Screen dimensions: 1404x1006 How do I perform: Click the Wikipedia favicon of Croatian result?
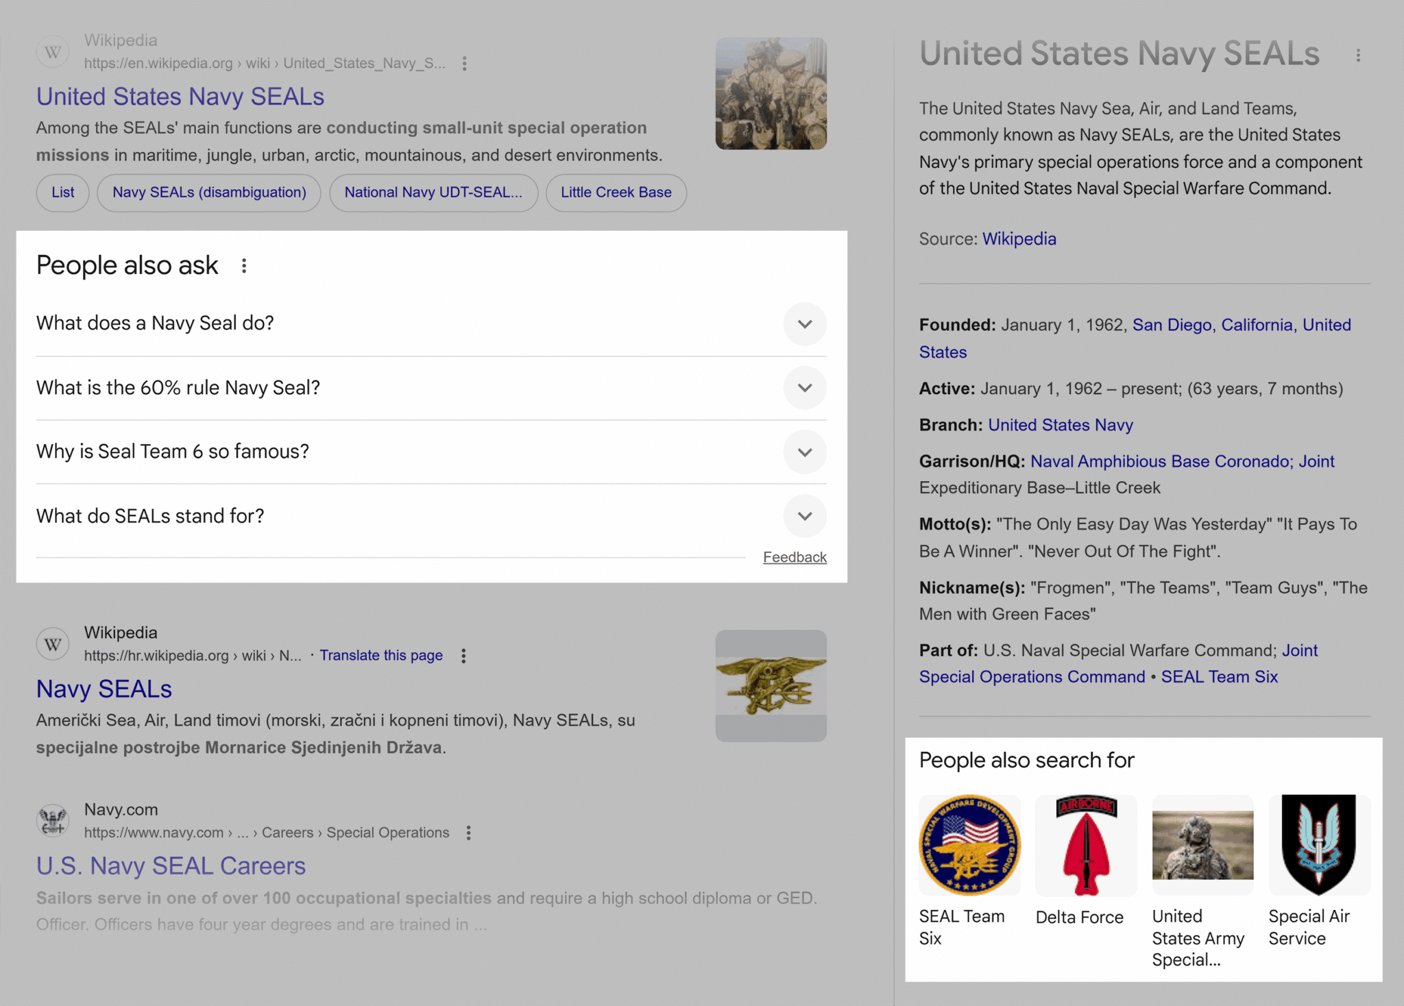53,644
